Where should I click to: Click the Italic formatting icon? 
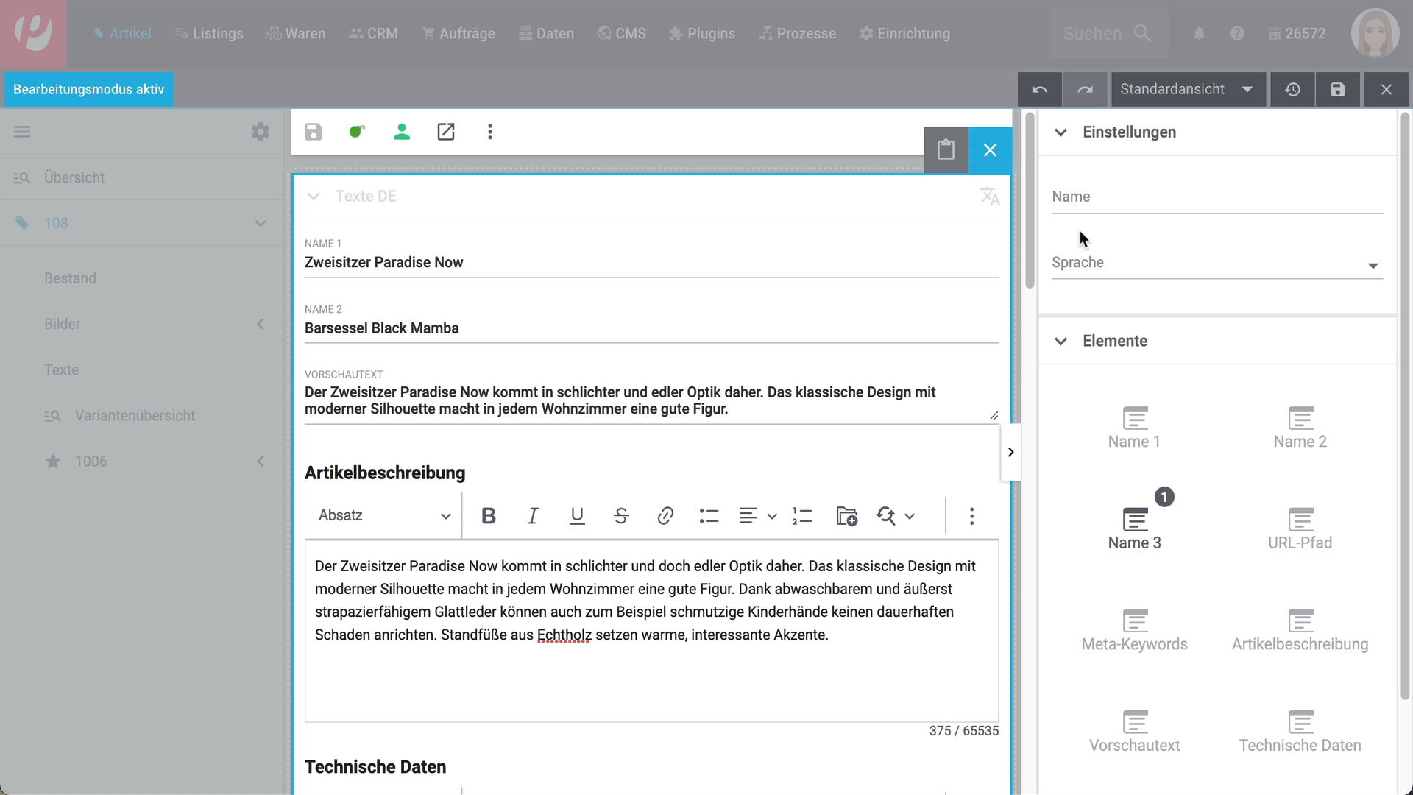point(532,516)
